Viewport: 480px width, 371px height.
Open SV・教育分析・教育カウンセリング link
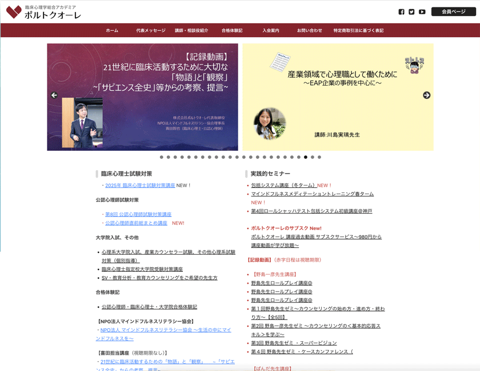click(159, 278)
